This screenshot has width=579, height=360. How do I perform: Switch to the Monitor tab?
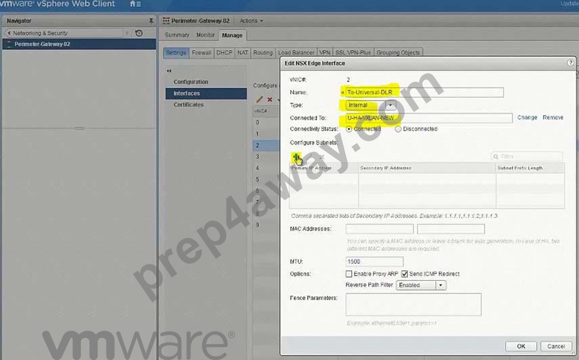(x=206, y=35)
